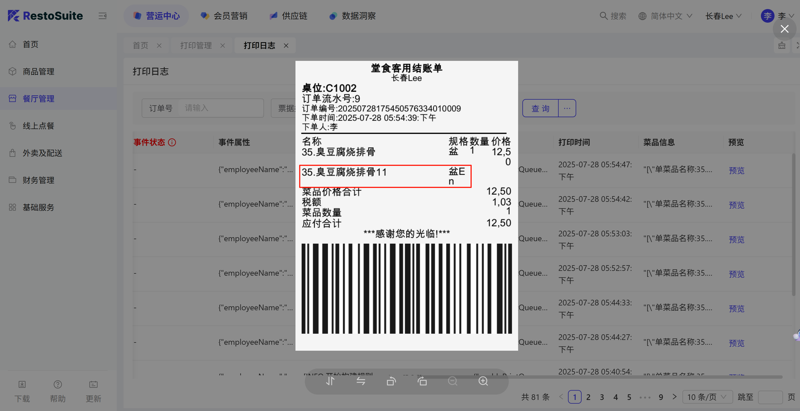This screenshot has width=800, height=411.
Task: Click the 更新 update icon
Action: [x=93, y=385]
